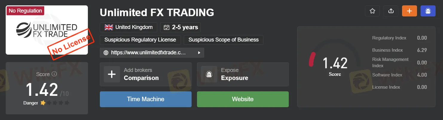Click the green Website button
Viewport: 443px width, 120px height.
[x=243, y=99]
